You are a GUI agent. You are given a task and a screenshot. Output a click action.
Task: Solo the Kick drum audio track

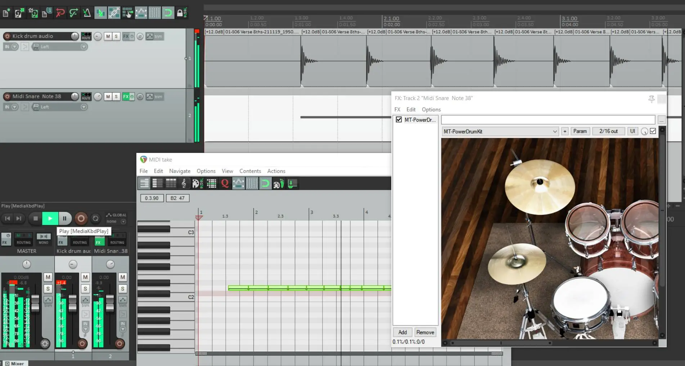click(116, 36)
